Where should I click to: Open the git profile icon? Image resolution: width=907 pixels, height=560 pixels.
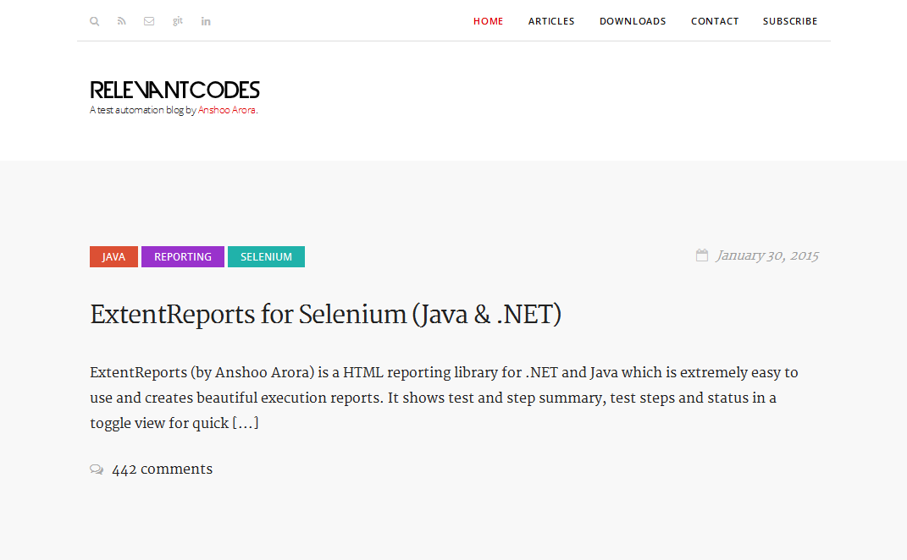(x=178, y=21)
